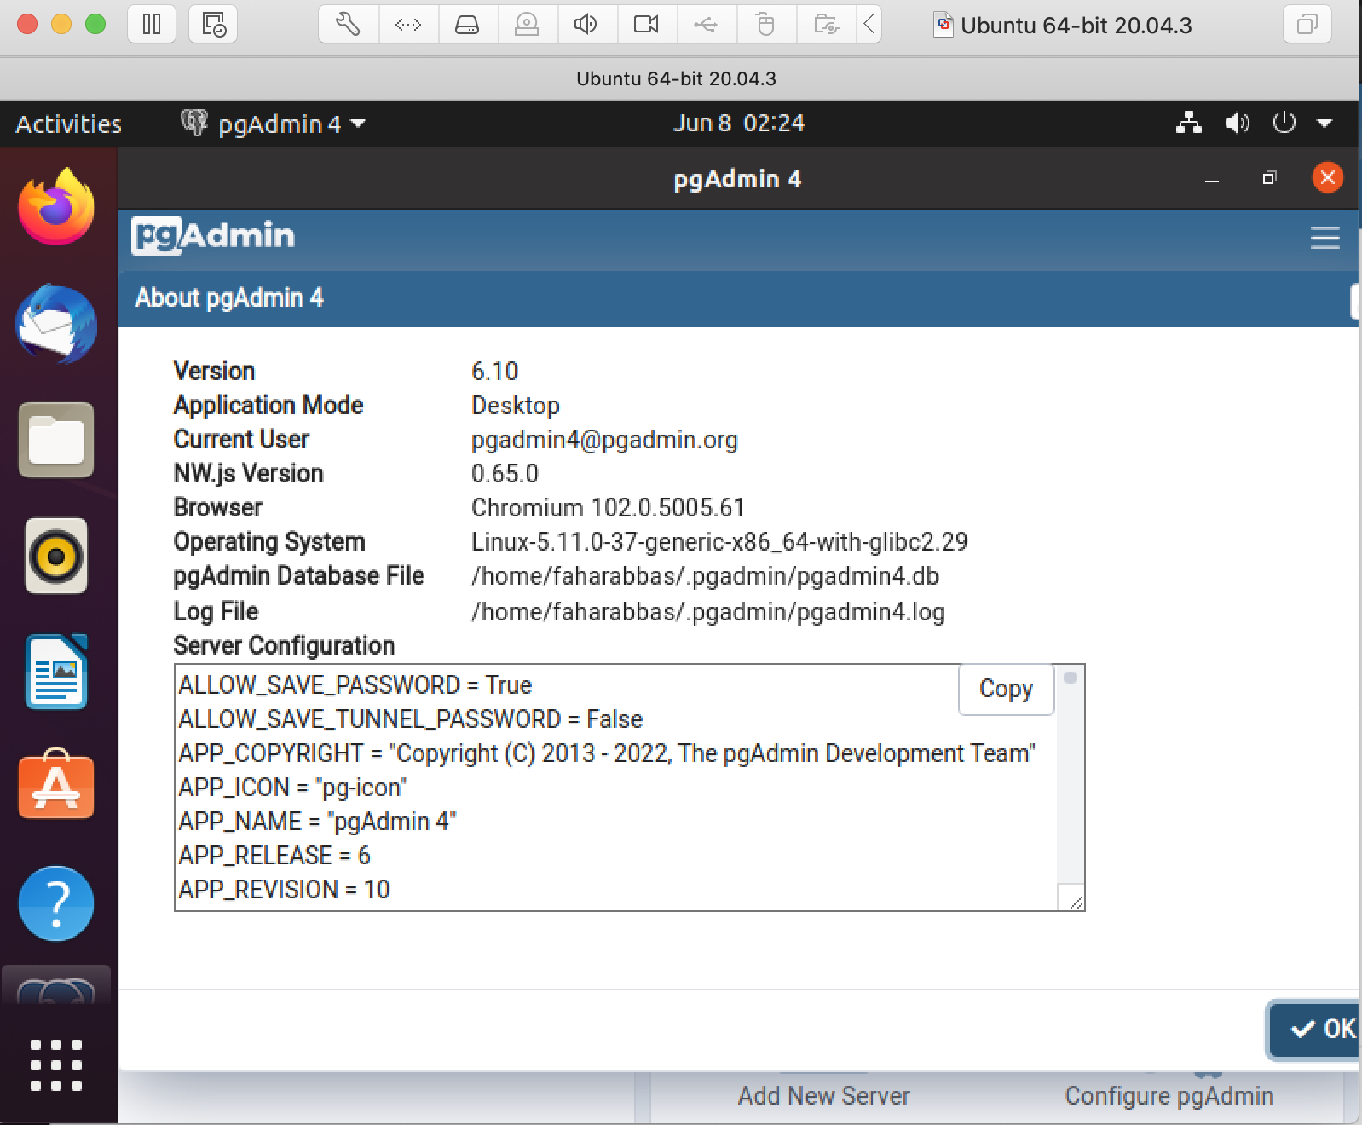Open the Activities overview
This screenshot has height=1125, width=1362.
68,124
